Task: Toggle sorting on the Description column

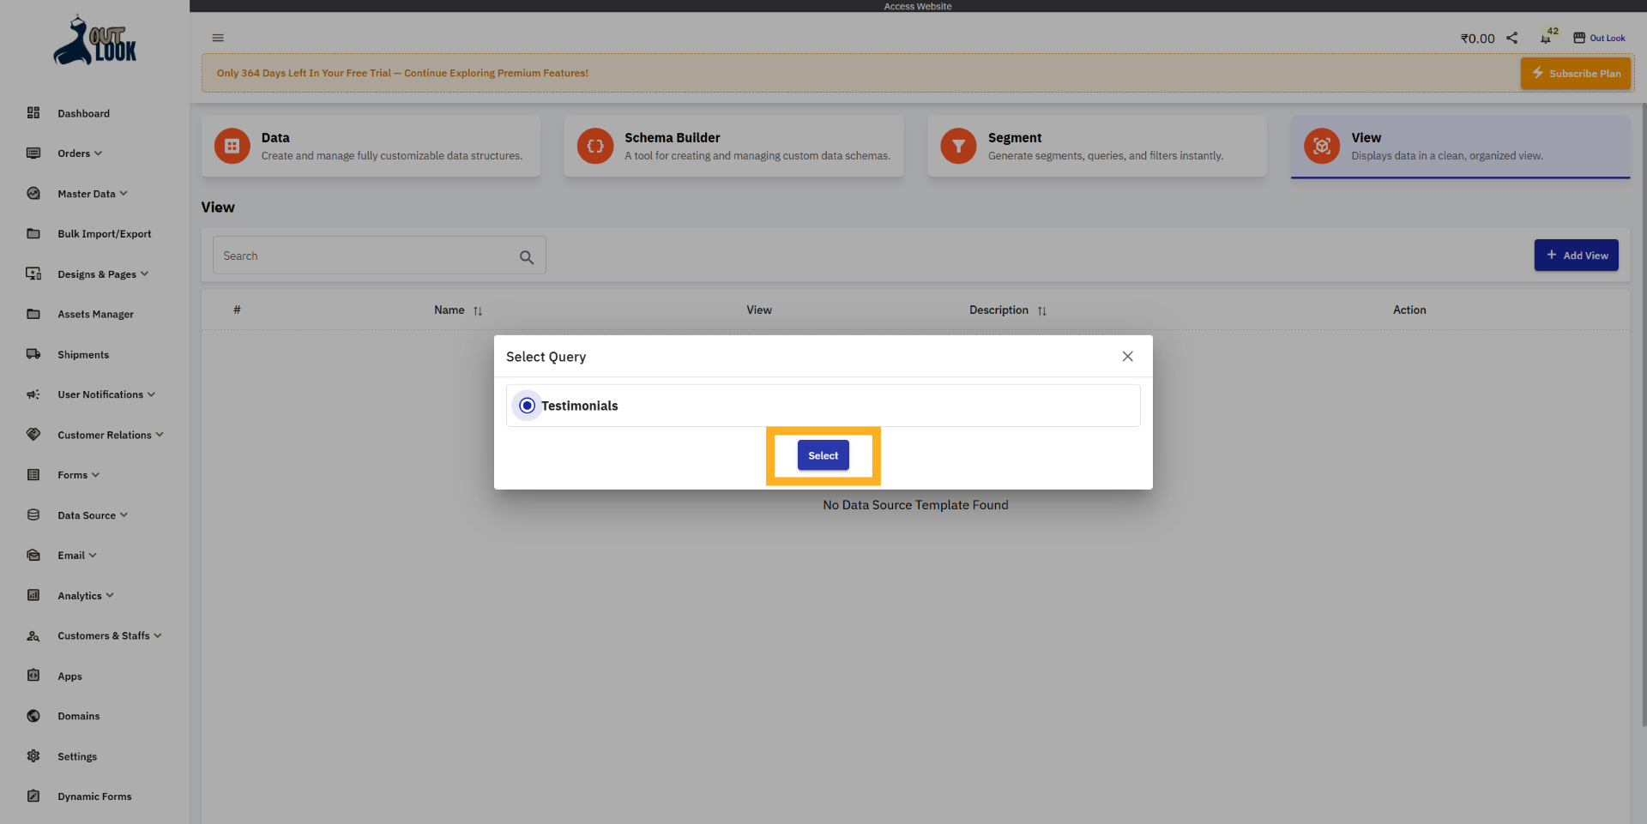Action: [x=1043, y=310]
